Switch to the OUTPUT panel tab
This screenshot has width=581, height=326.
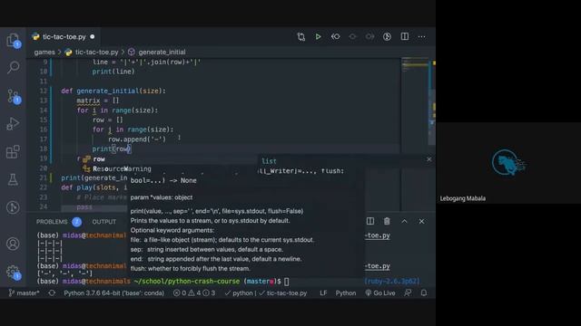(x=104, y=222)
